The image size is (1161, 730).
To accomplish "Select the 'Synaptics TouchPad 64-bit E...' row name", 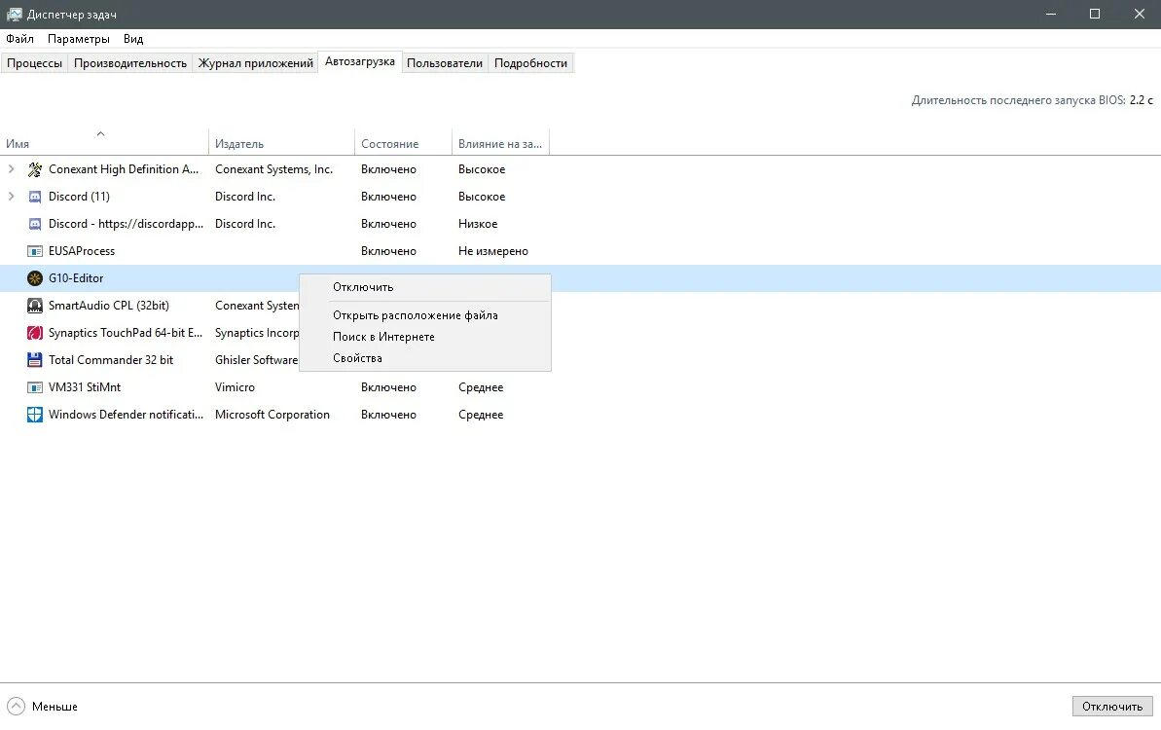I will [x=126, y=333].
